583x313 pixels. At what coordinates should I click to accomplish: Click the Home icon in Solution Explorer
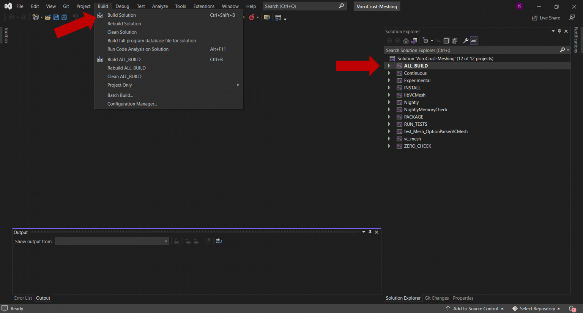coord(406,41)
